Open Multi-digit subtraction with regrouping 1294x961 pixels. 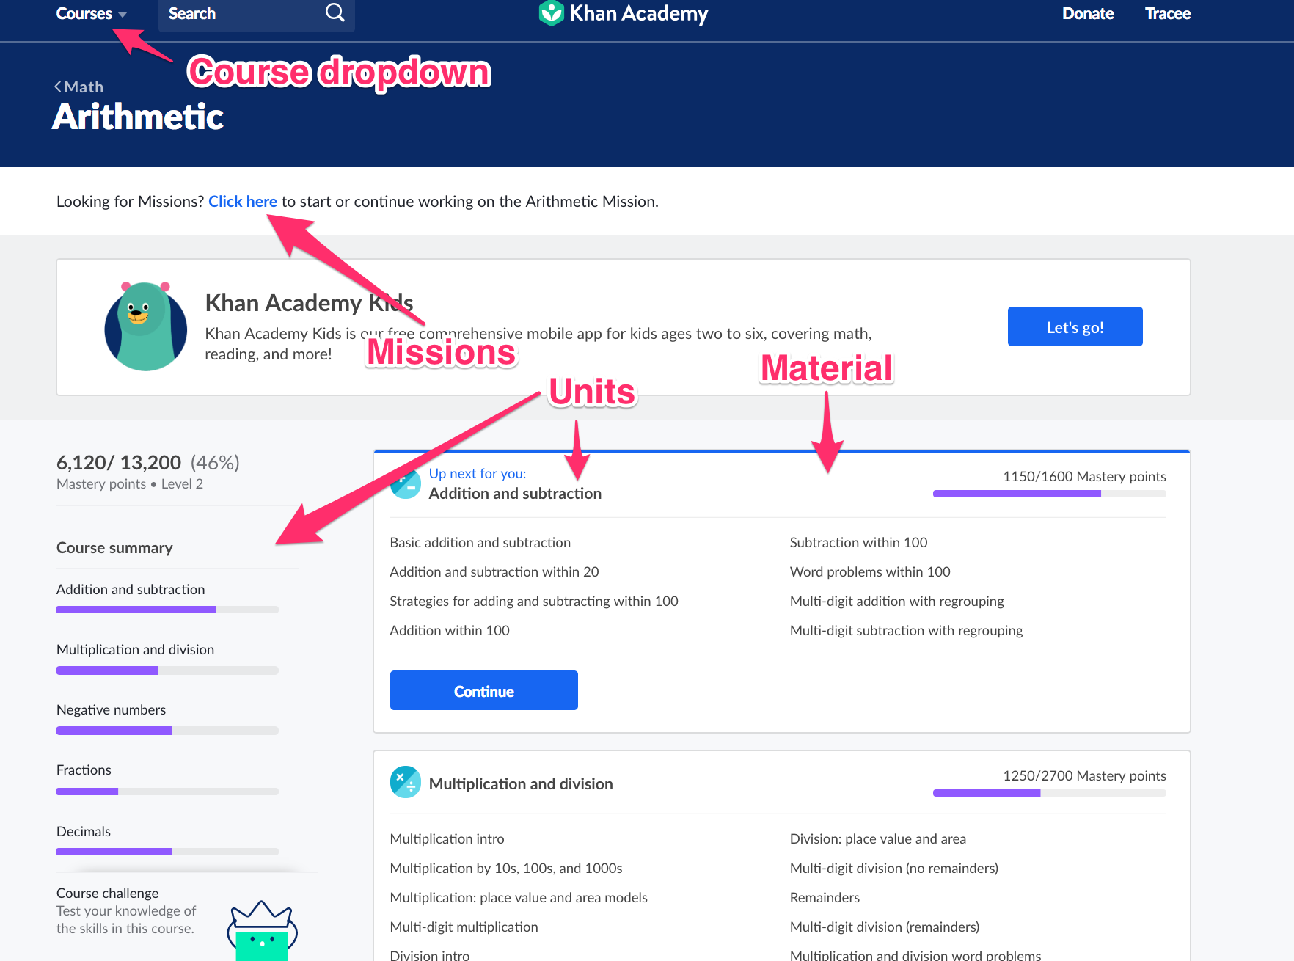click(906, 630)
